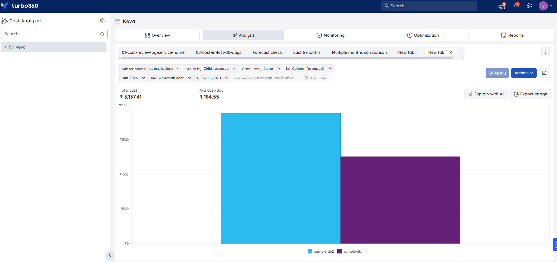Toggle sample-db1 legend series
Screen dimensions: 557x262
(x=350, y=252)
